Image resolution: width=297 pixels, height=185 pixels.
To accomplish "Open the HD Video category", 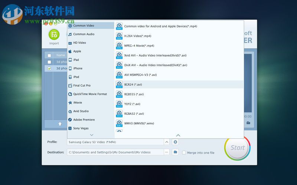I will 91,43.
